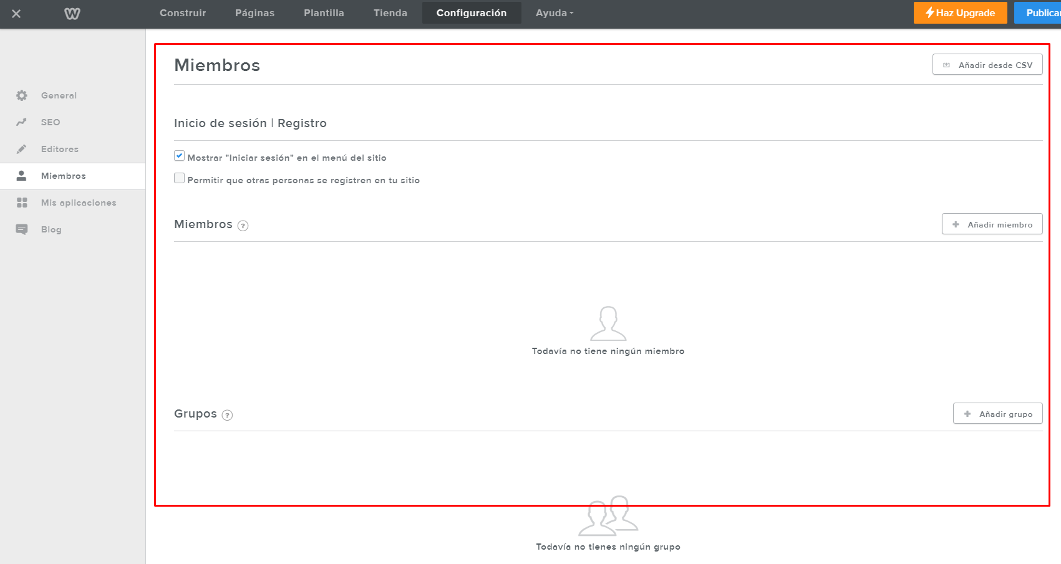Click the Weebly logo icon
Viewport: 1061px width, 564px height.
72,13
